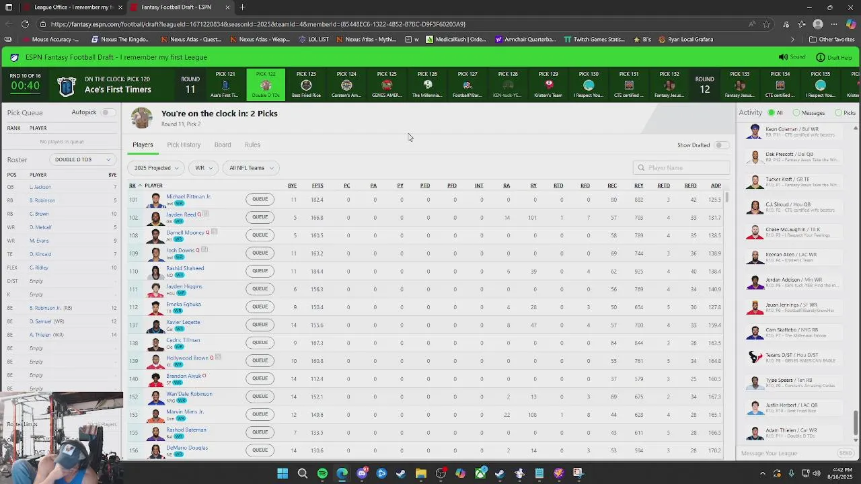This screenshot has height=484, width=861.
Task: Click the Twitch Games Statistics bookmark
Action: (x=594, y=40)
